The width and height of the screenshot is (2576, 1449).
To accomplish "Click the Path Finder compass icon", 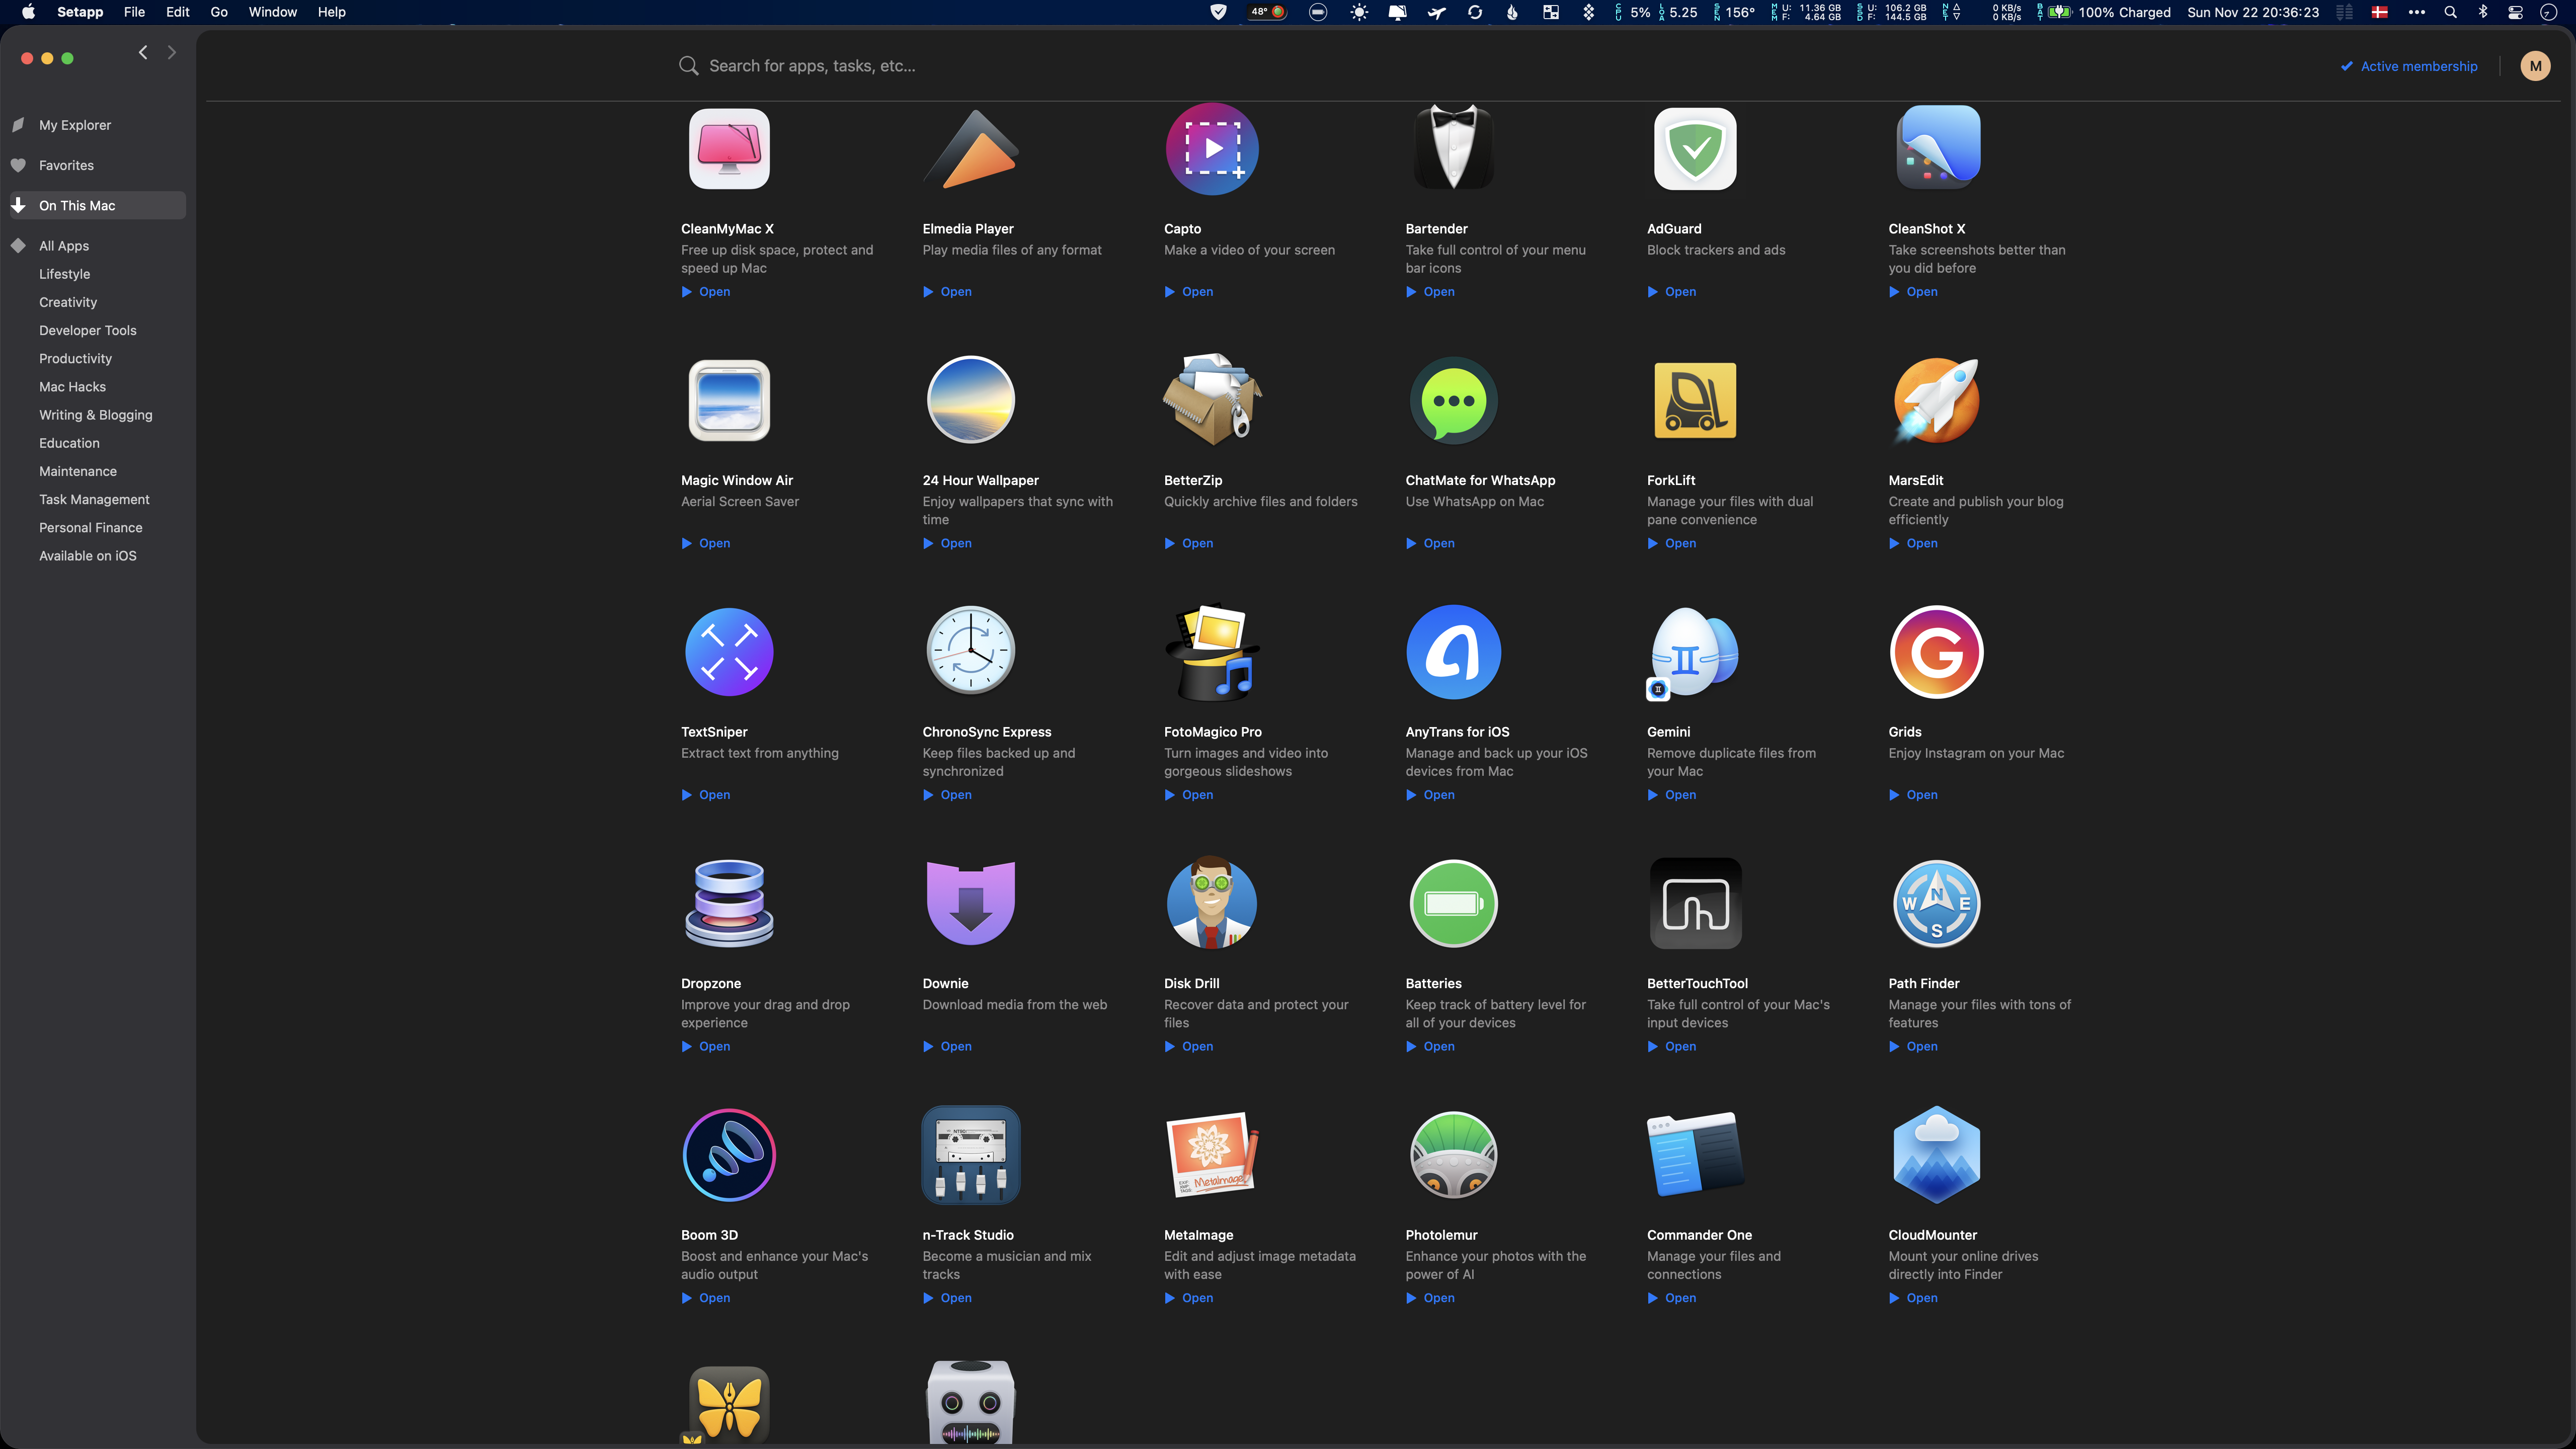I will coord(1937,903).
